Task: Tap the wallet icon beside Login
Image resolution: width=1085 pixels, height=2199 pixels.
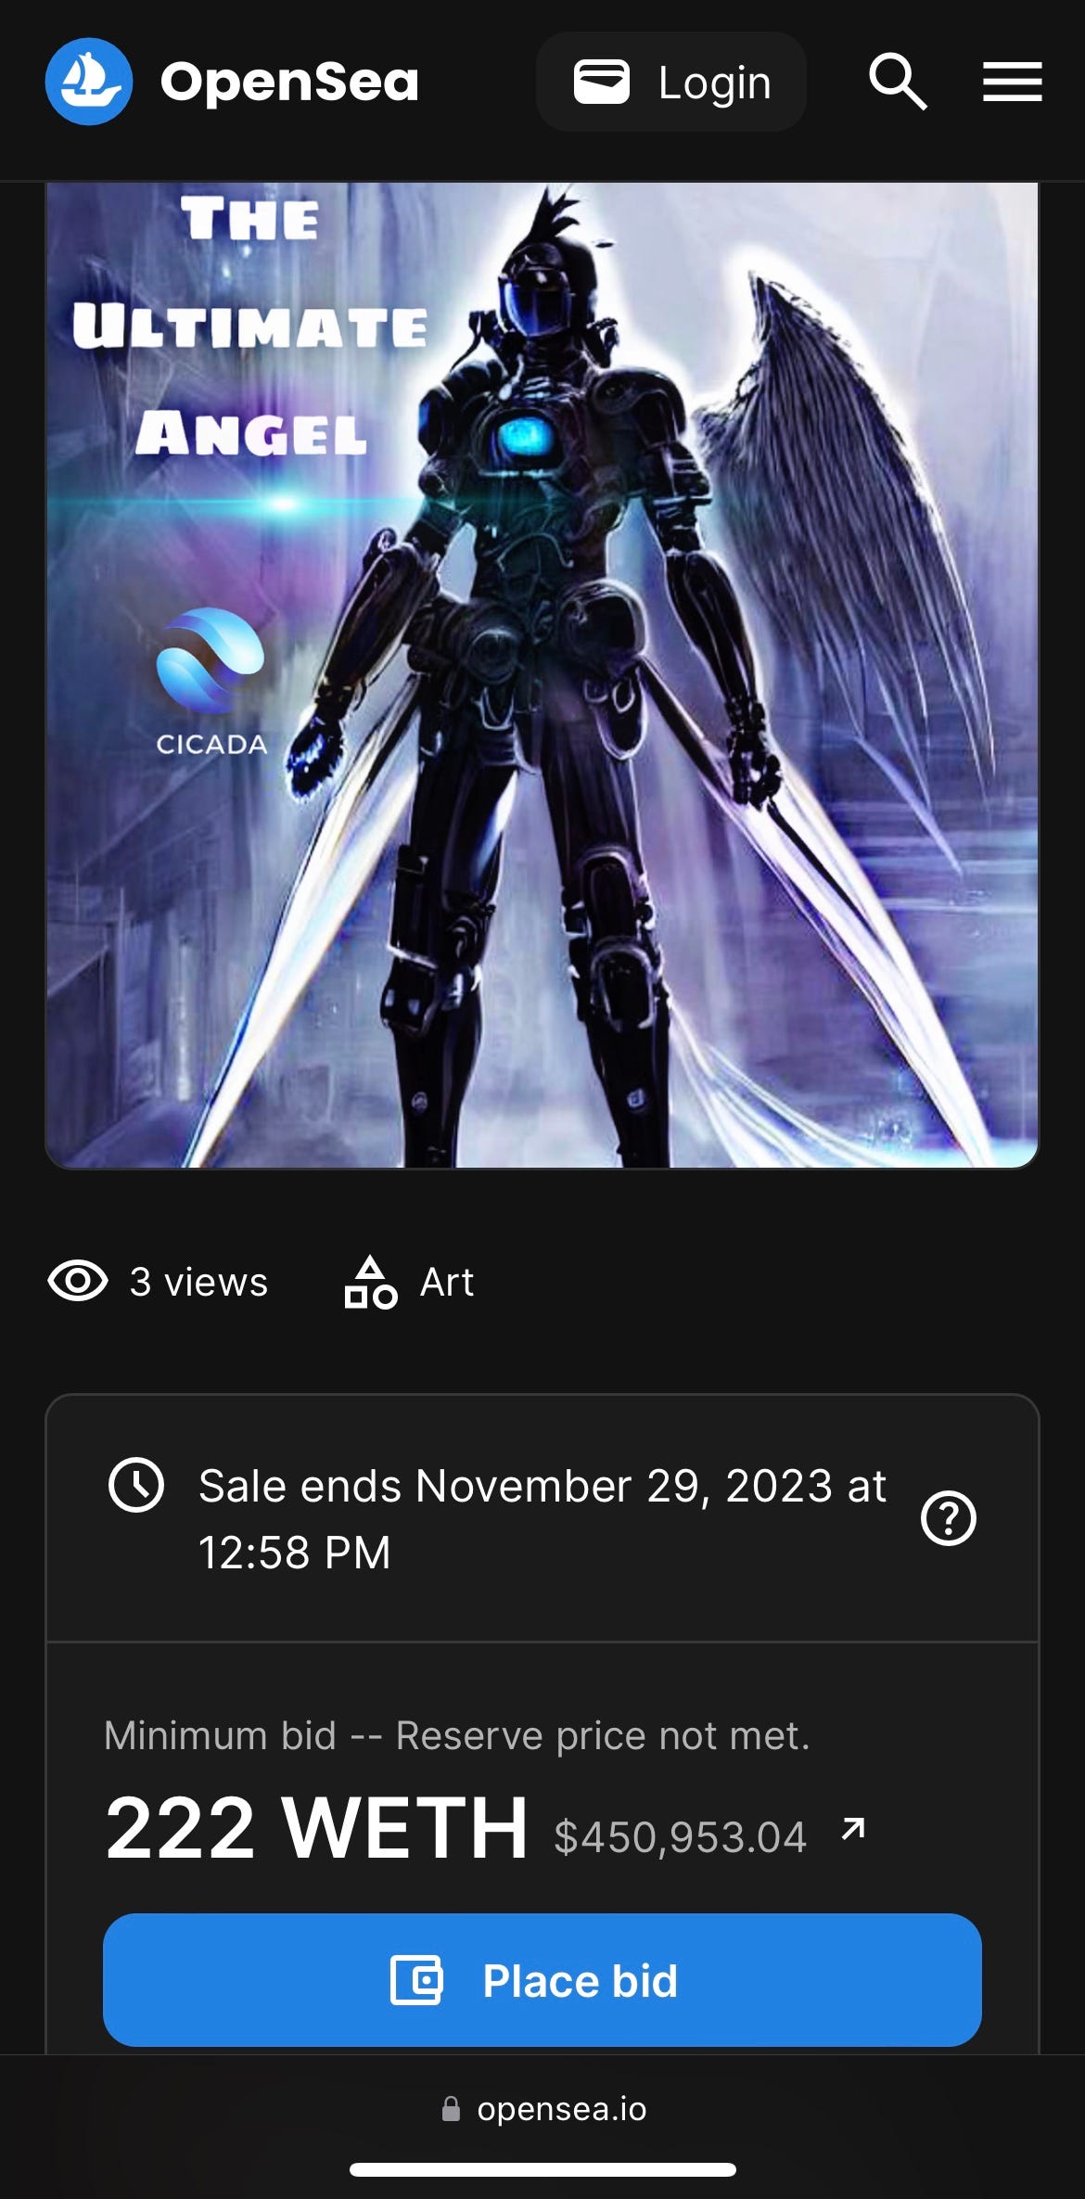Action: click(601, 82)
